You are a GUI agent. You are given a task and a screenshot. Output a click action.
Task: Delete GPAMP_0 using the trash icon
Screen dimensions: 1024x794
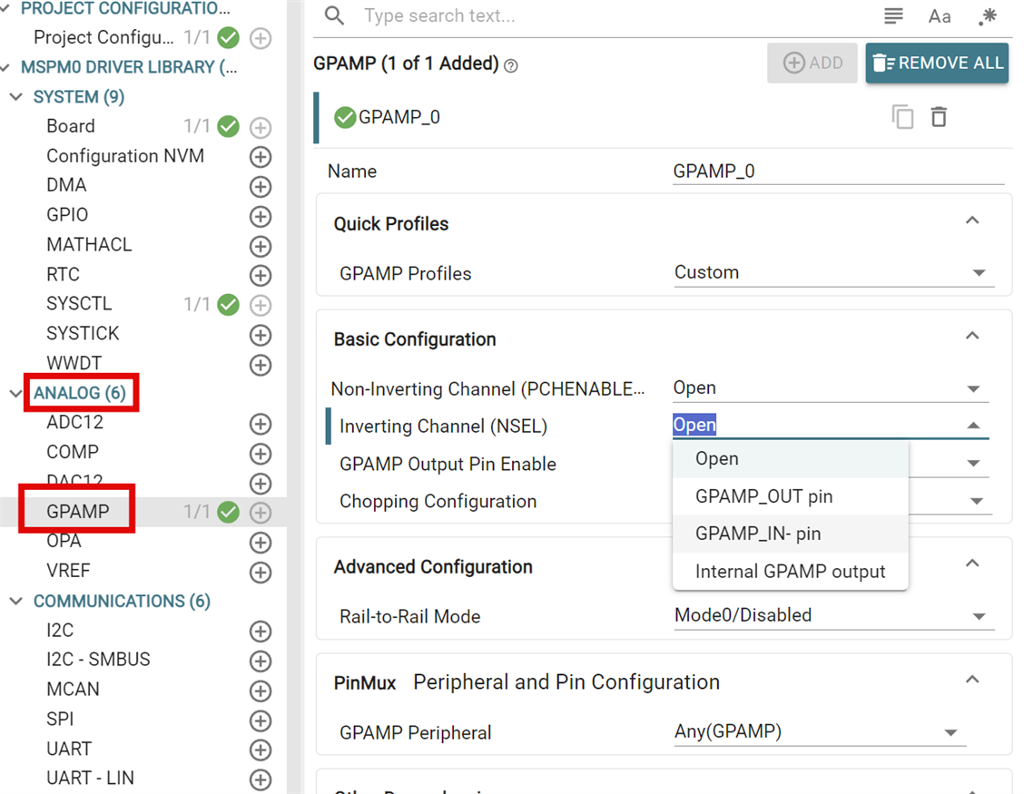coord(939,118)
